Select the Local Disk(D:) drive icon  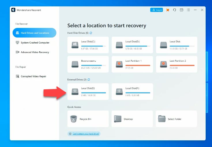(119, 45)
